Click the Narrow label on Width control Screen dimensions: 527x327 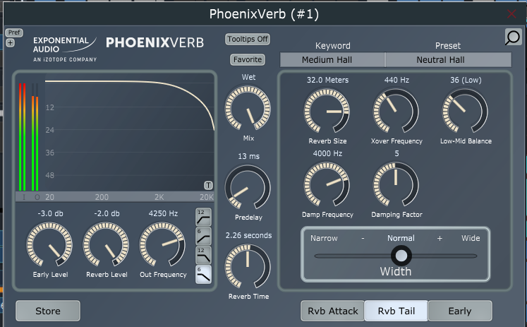pos(324,238)
